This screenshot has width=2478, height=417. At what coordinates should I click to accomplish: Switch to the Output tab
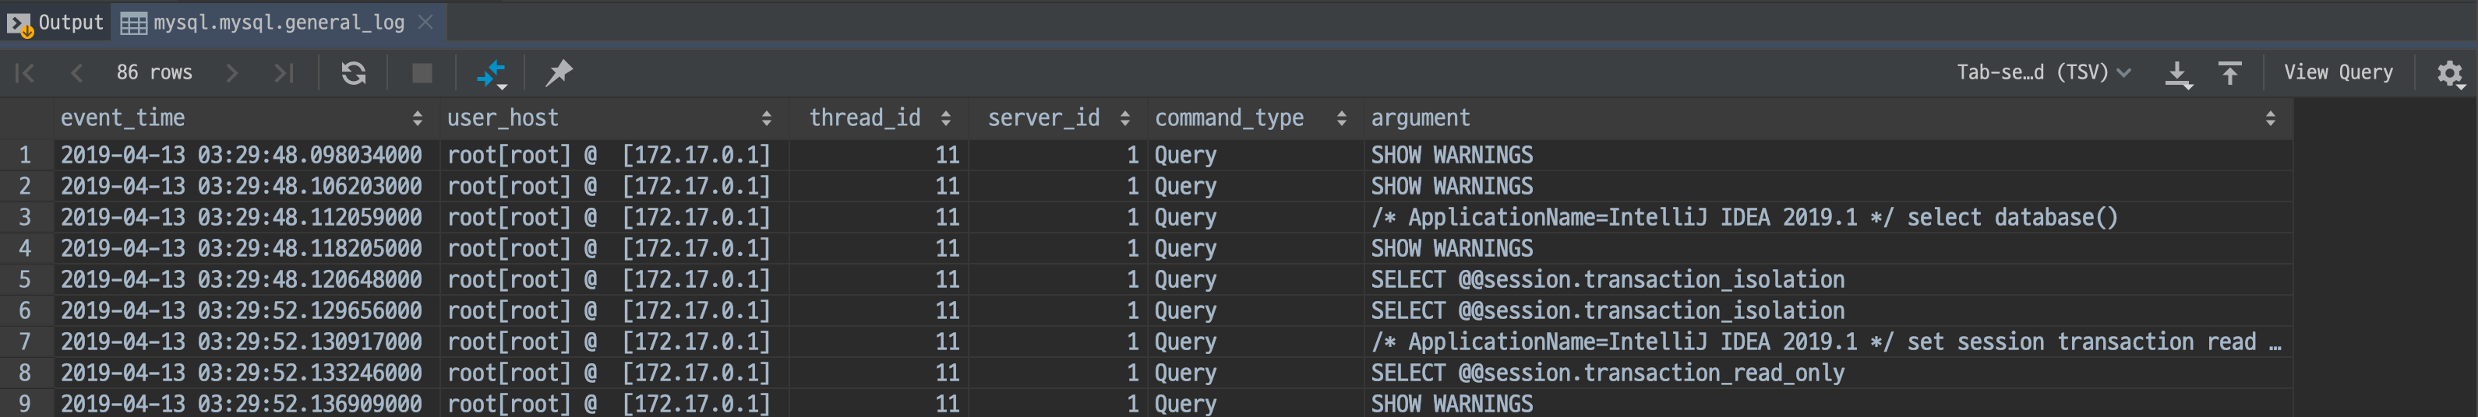click(x=56, y=22)
